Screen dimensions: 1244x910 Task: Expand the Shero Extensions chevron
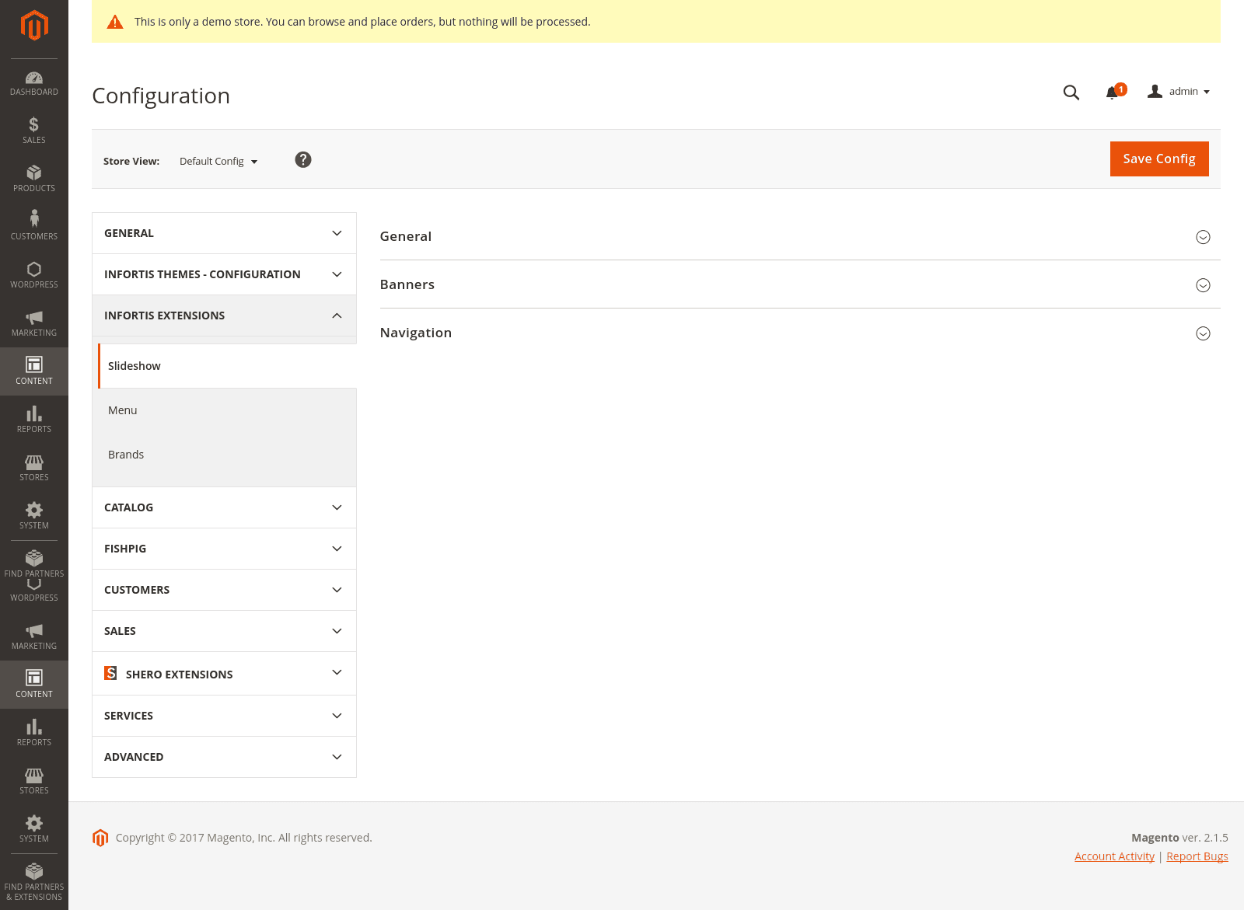pos(337,673)
